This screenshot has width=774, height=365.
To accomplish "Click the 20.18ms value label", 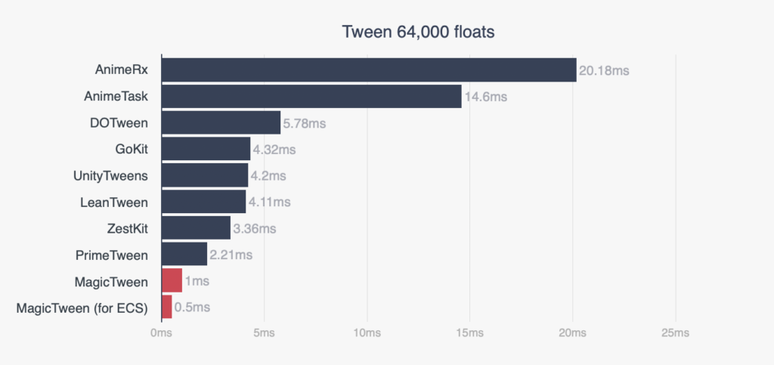I will coord(604,71).
